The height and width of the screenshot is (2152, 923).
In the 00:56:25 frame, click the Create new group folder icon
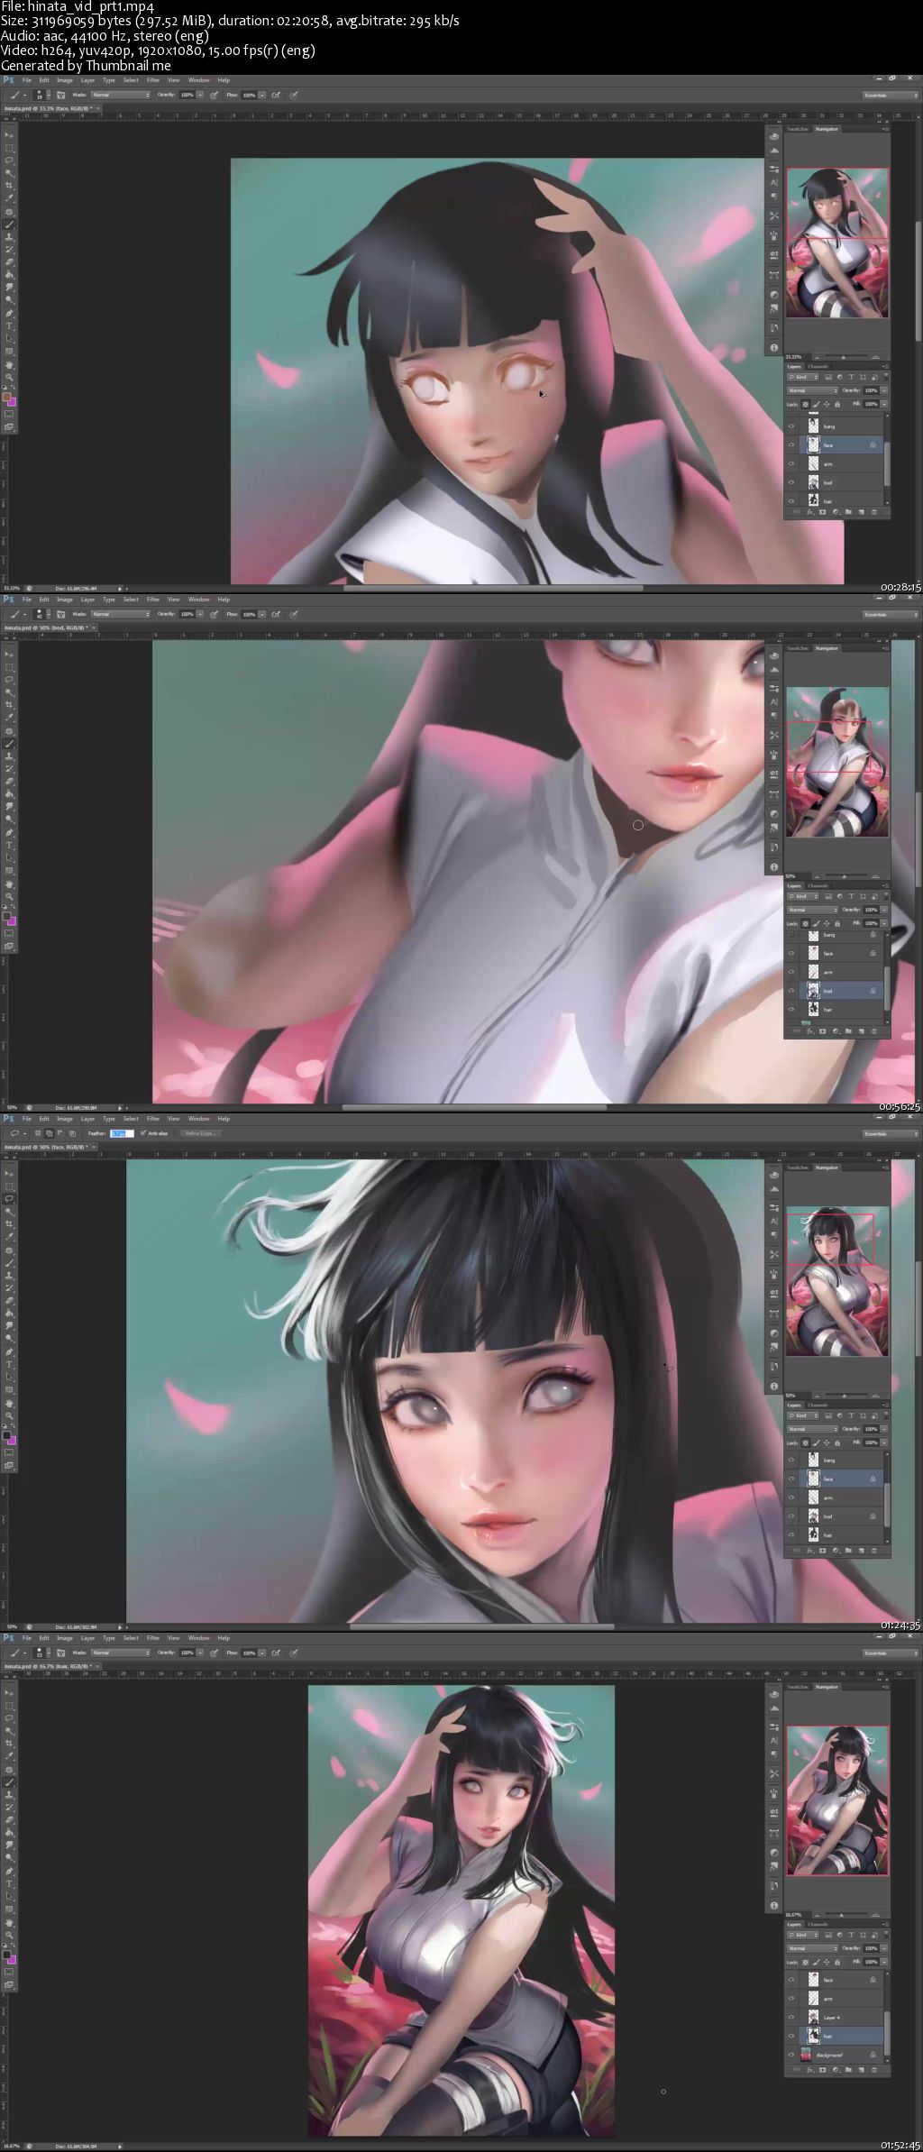(848, 1030)
